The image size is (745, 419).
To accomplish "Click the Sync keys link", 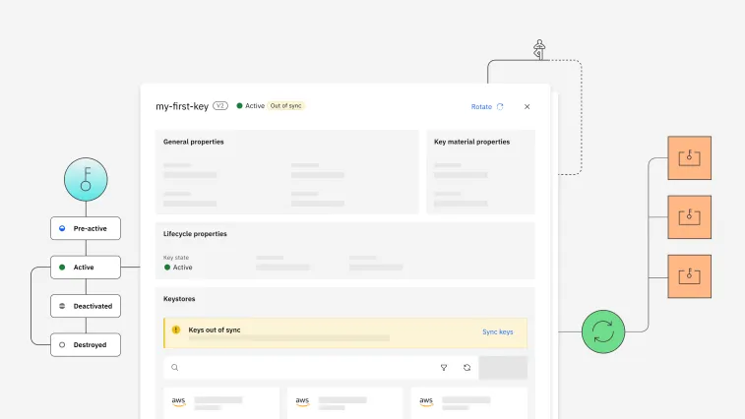I will [x=497, y=332].
